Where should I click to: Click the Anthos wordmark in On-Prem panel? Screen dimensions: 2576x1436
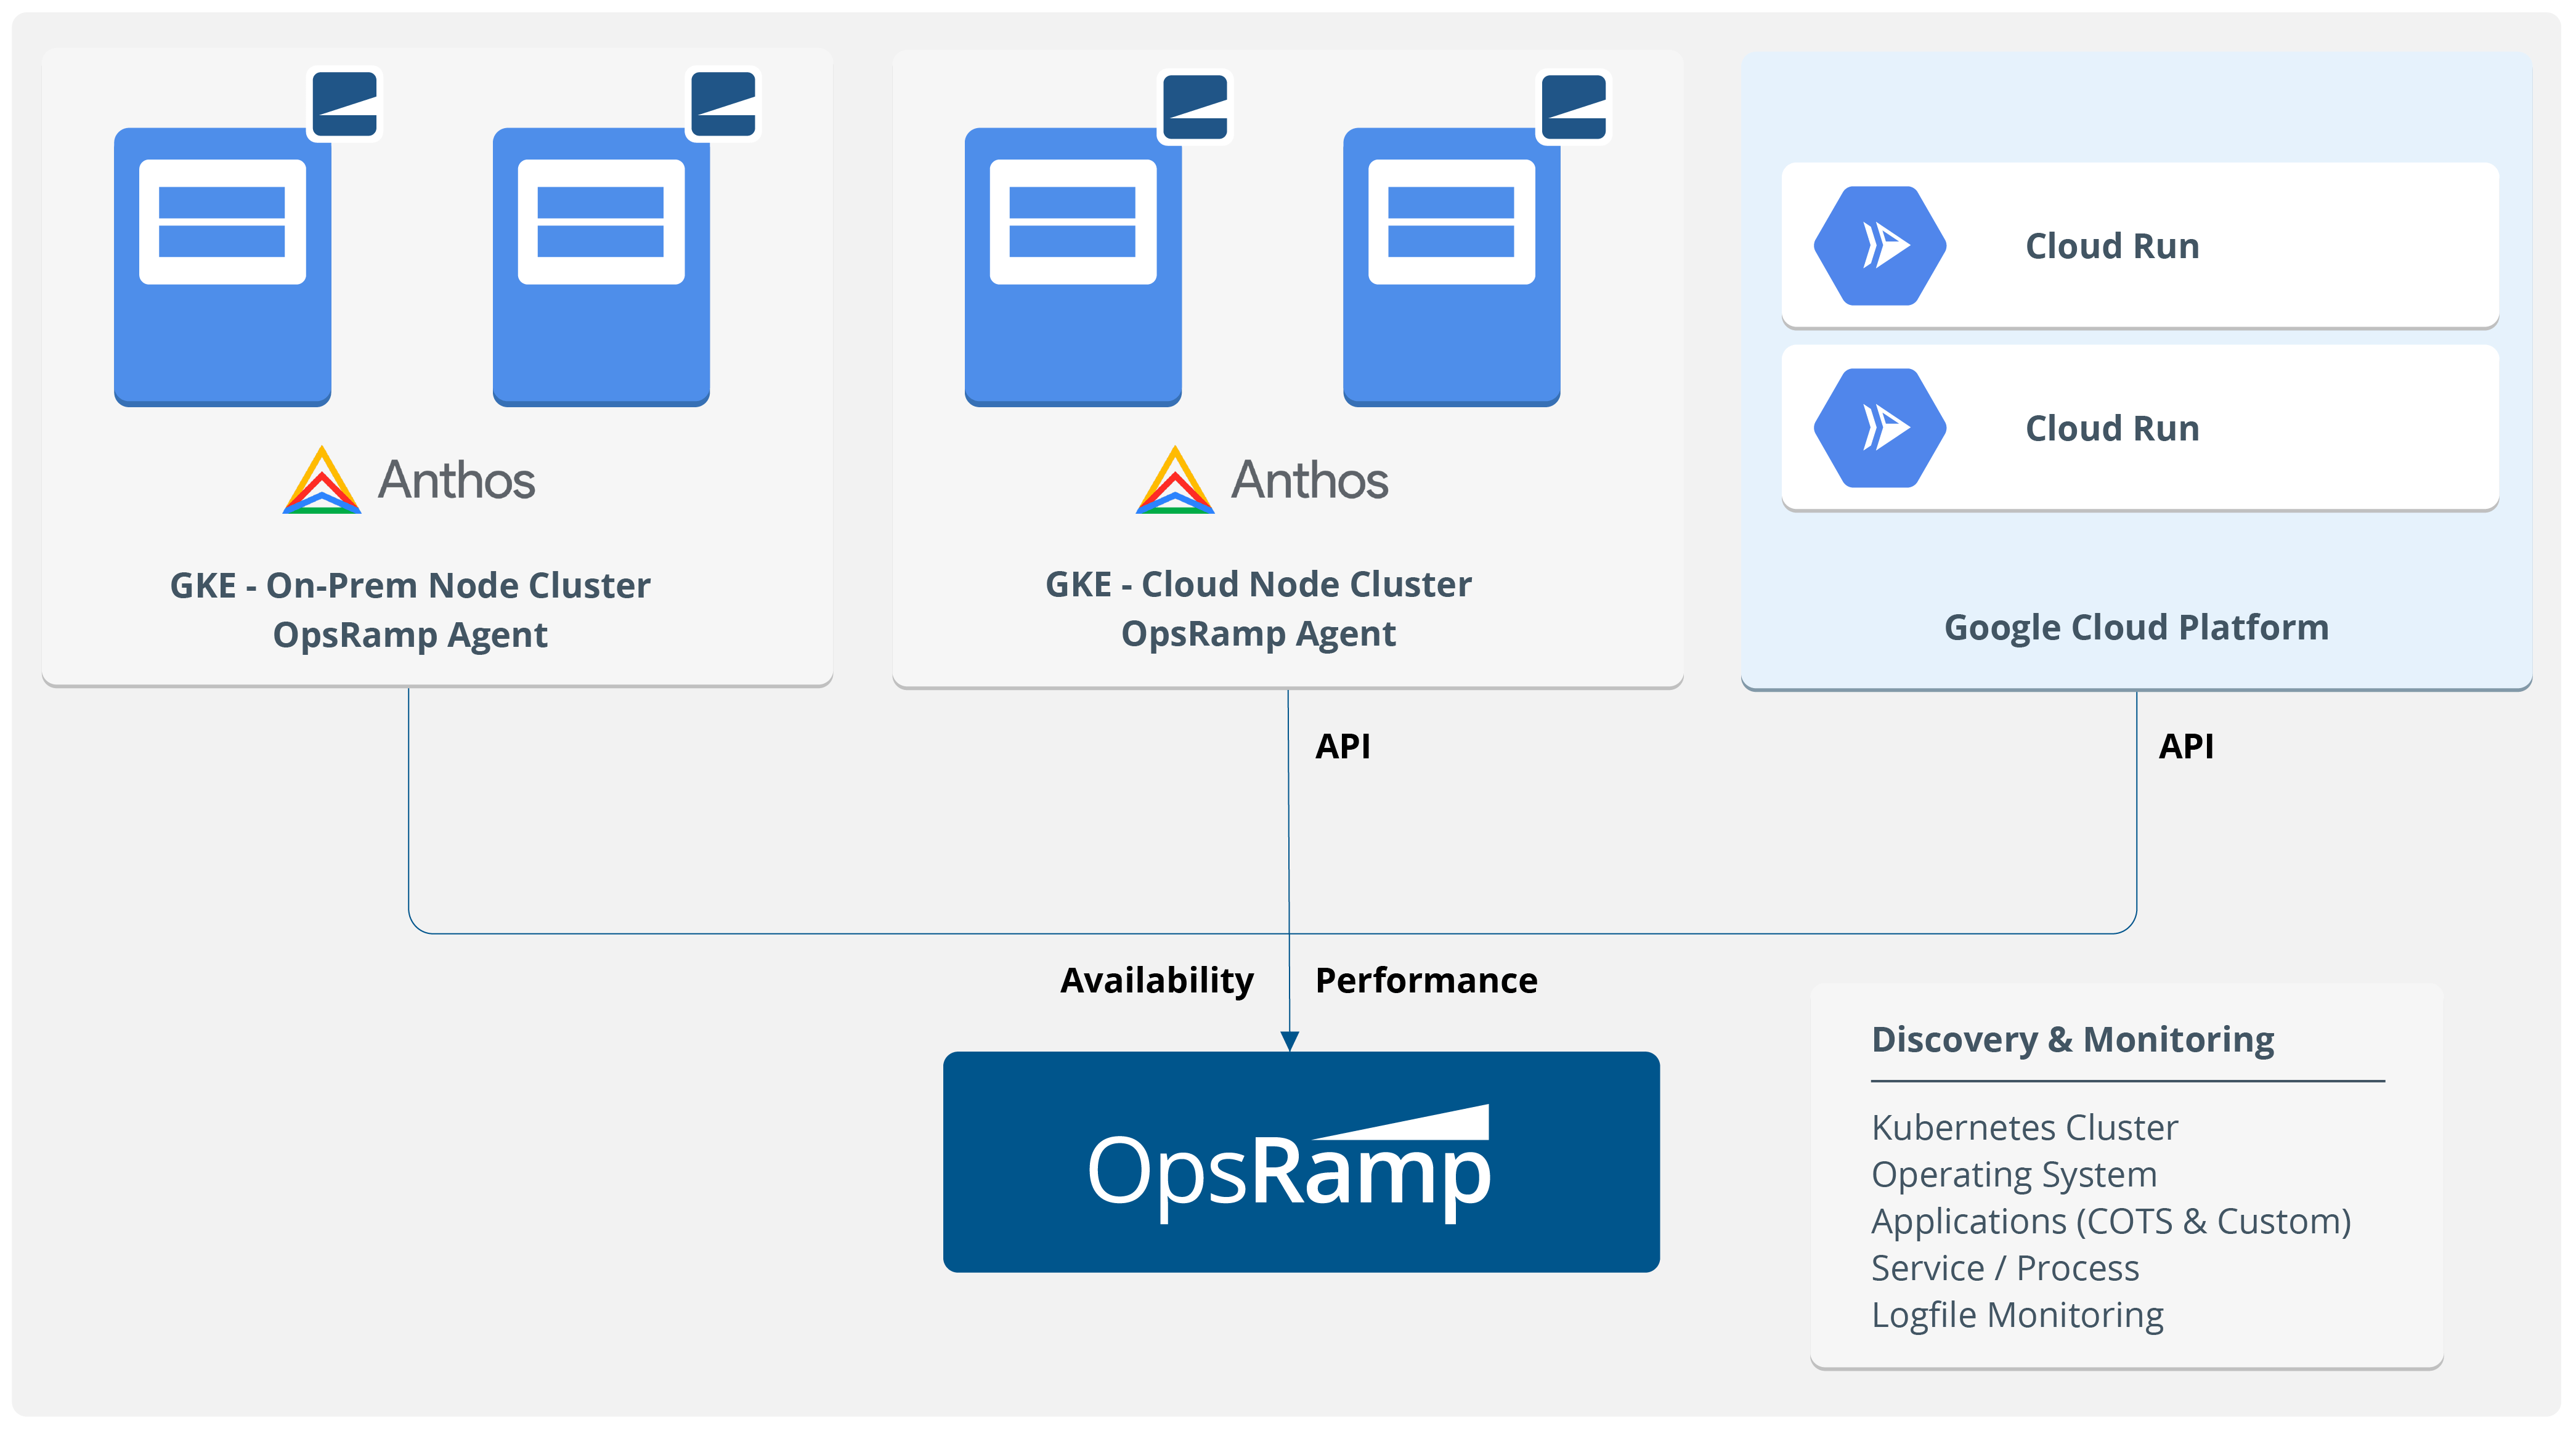(456, 480)
